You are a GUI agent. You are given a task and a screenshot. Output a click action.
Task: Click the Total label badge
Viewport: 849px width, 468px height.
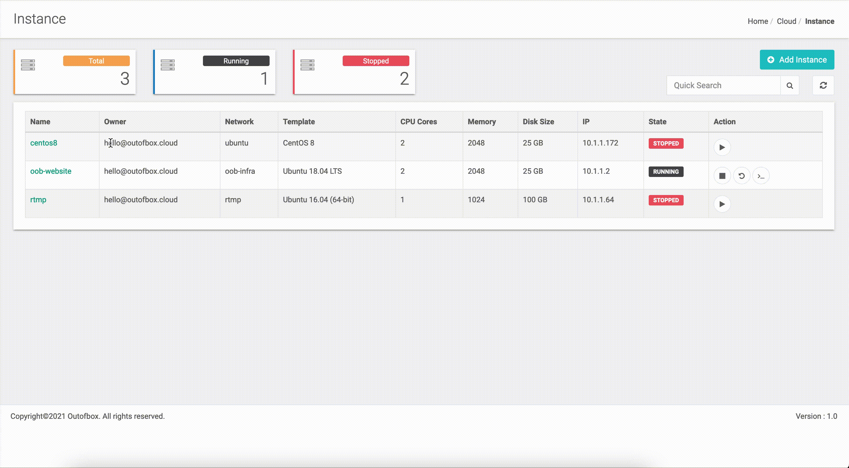[x=96, y=61]
